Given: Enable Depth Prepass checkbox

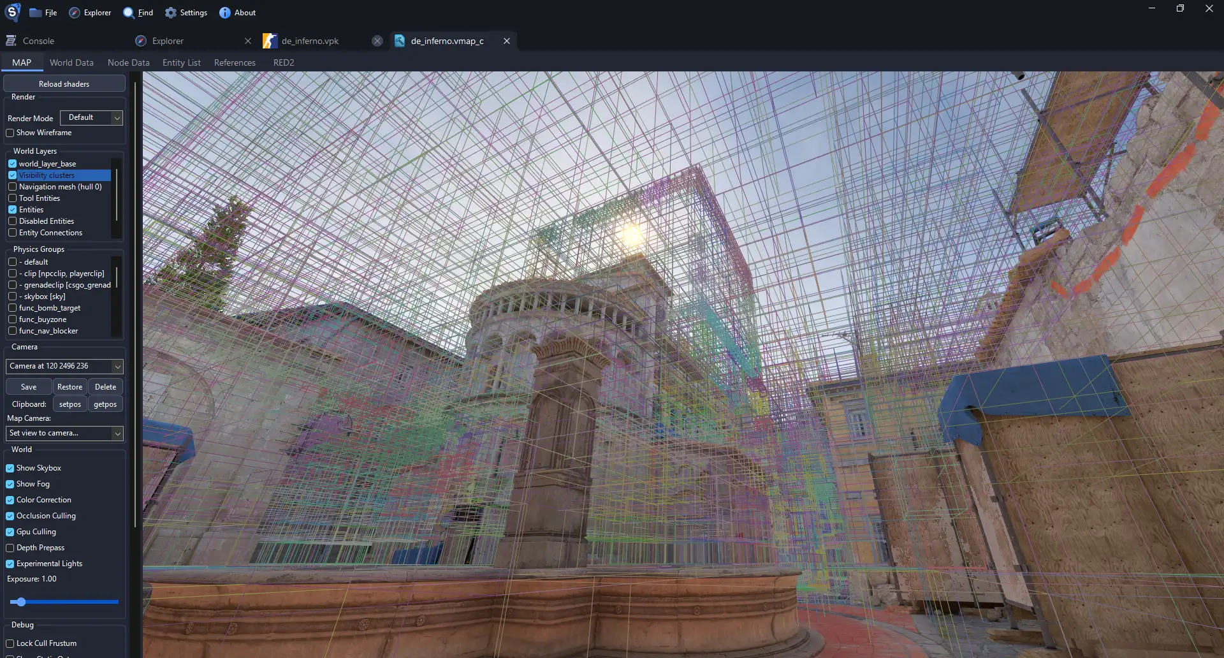Looking at the screenshot, I should click(x=10, y=548).
